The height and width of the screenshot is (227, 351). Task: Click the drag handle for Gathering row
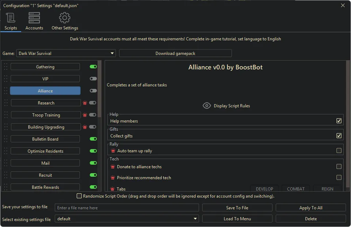pos(5,67)
